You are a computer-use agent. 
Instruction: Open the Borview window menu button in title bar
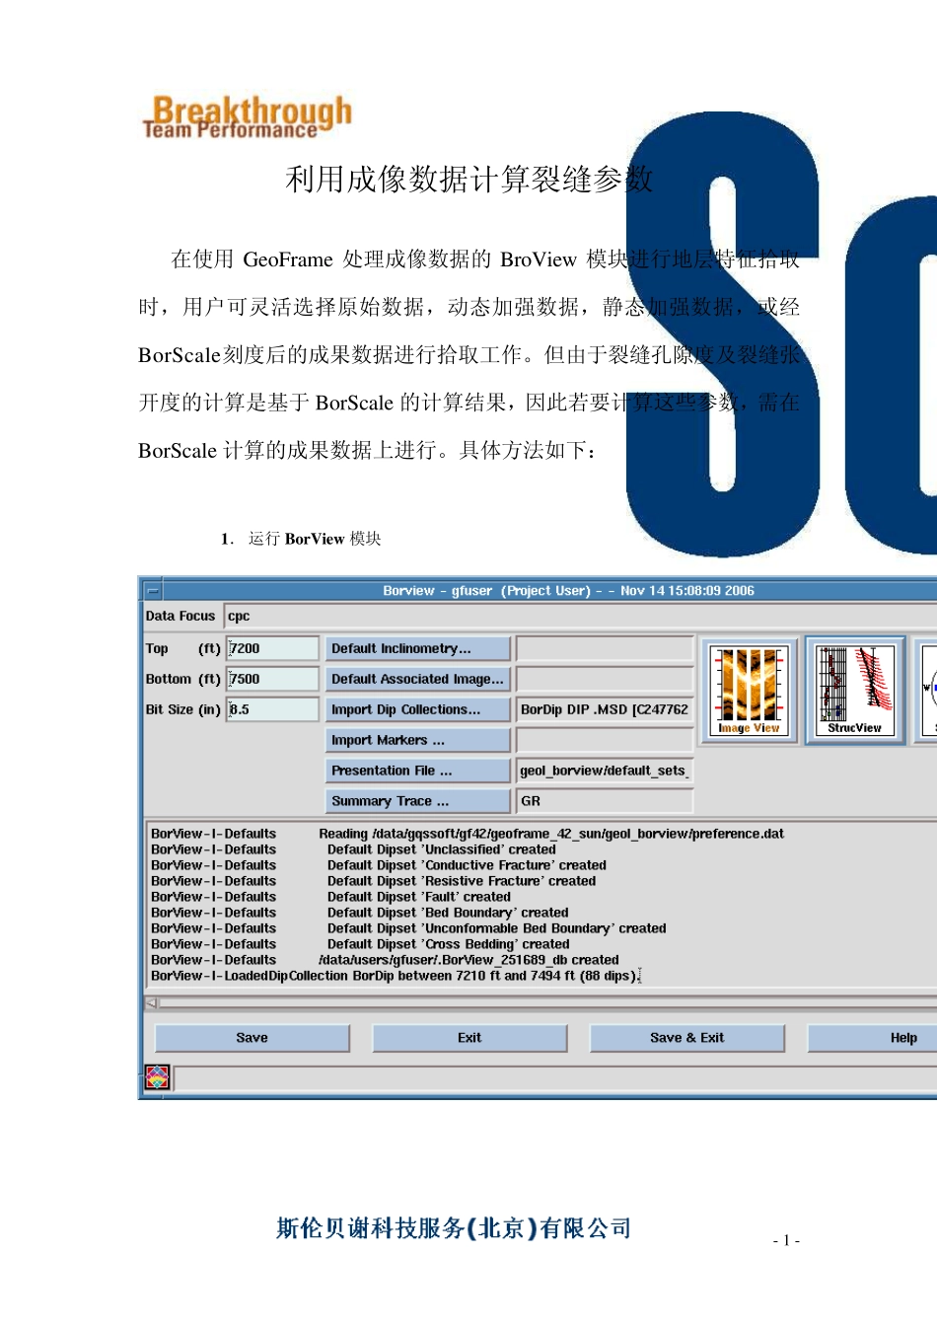(153, 591)
